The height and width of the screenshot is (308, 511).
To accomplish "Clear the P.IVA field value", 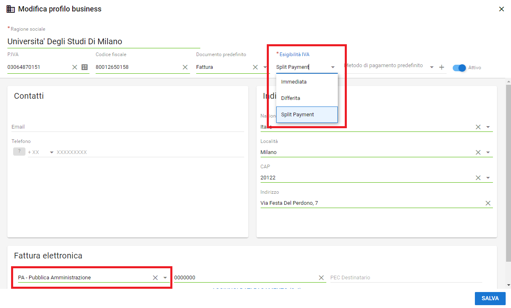I will click(75, 67).
